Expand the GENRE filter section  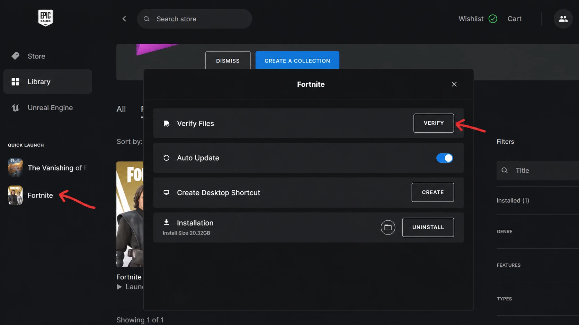505,231
